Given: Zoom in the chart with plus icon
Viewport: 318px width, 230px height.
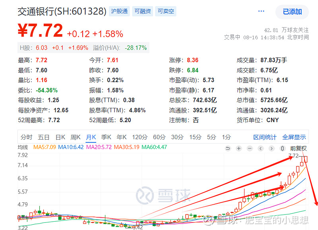Looking at the screenshot, I should [239, 148].
